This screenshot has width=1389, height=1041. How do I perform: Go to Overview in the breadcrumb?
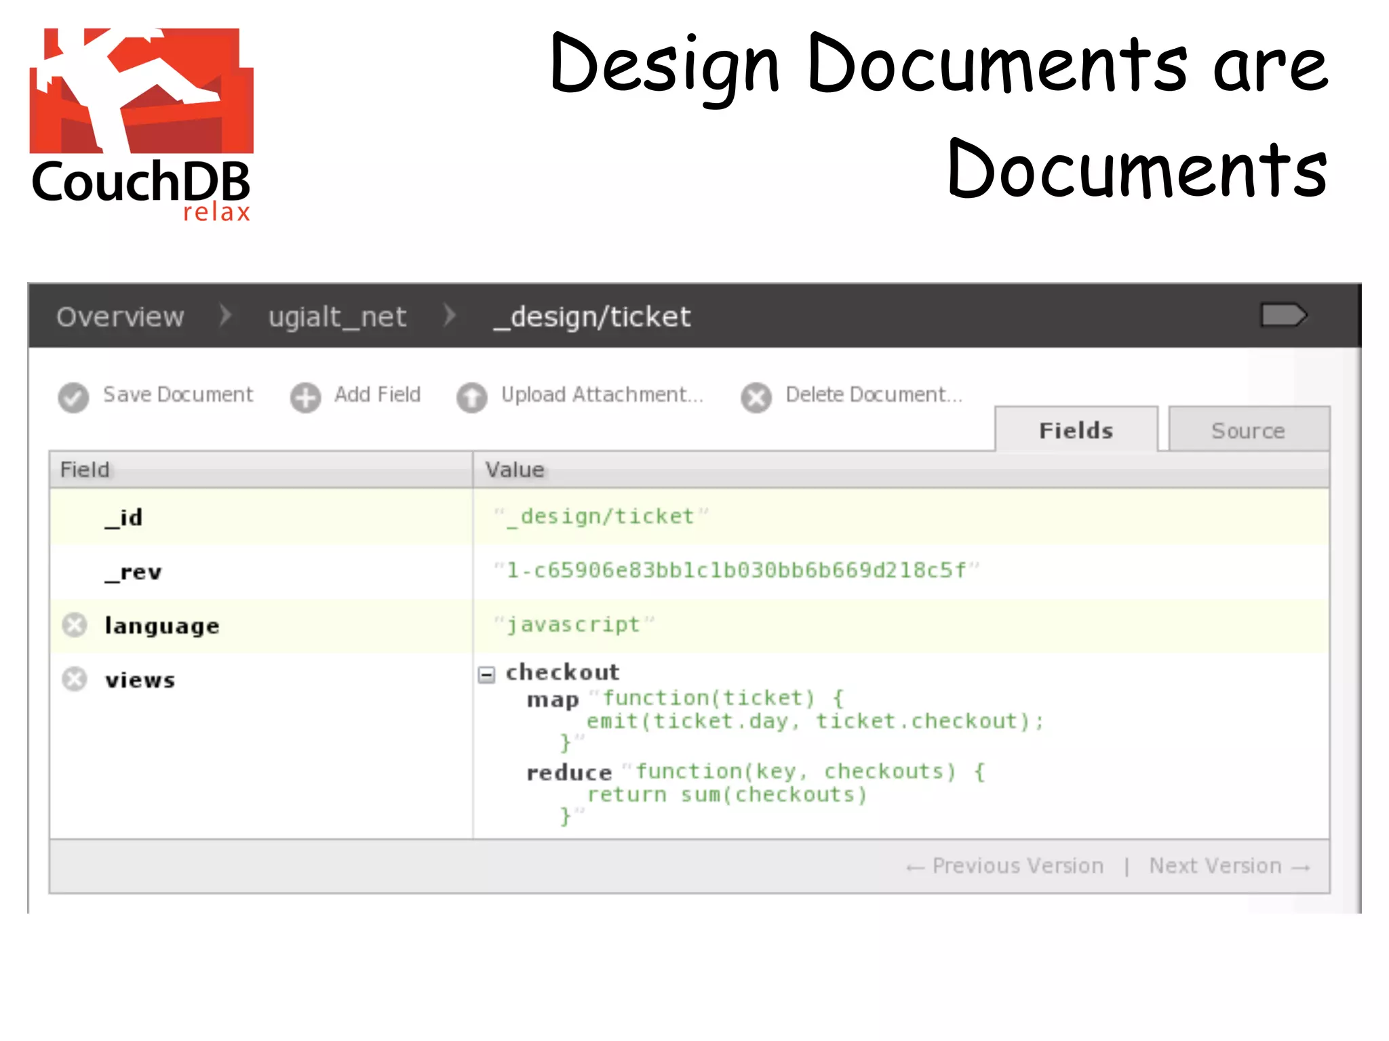120,317
